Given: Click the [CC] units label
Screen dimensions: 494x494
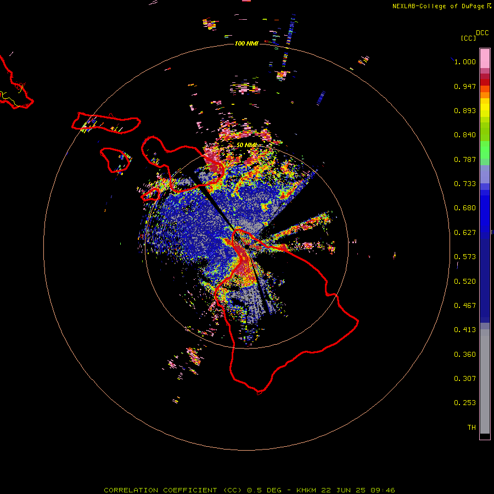Looking at the screenshot, I should 468,38.
